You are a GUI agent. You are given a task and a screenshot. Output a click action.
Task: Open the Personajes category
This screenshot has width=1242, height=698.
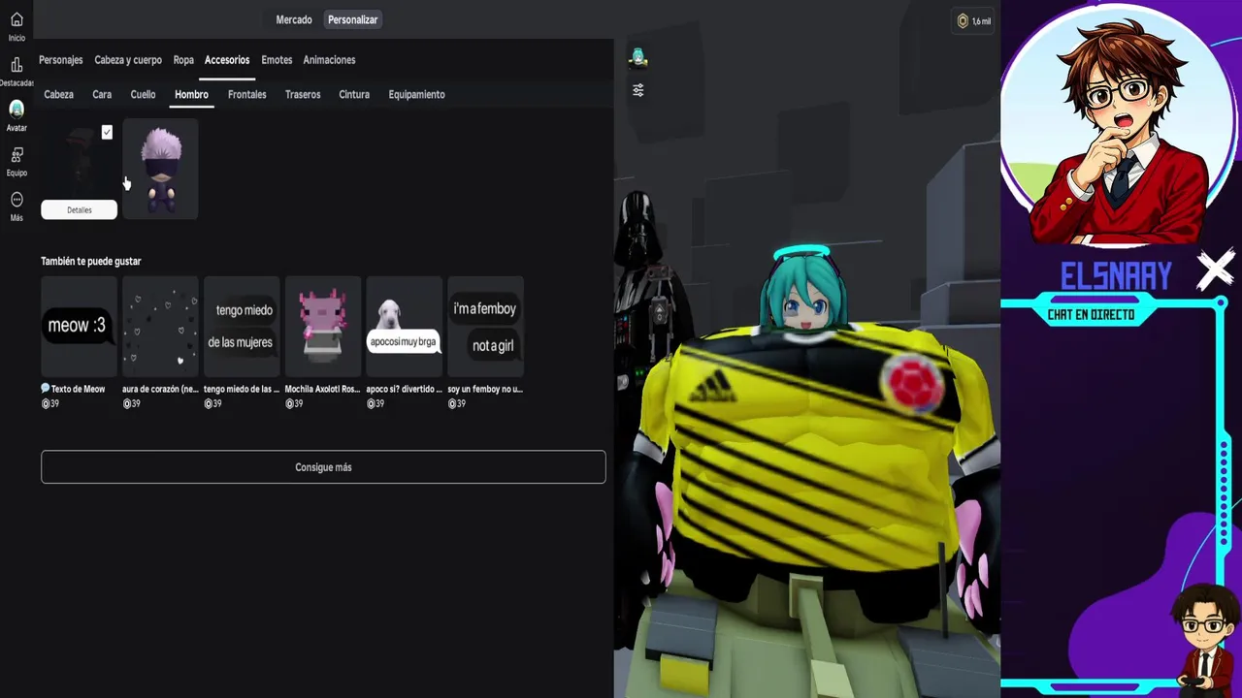click(x=61, y=60)
